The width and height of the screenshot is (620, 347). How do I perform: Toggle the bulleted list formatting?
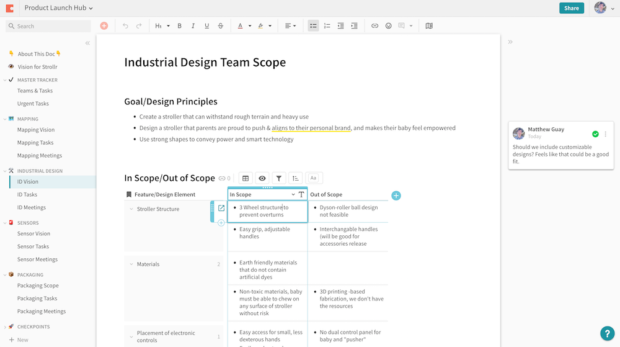click(313, 26)
